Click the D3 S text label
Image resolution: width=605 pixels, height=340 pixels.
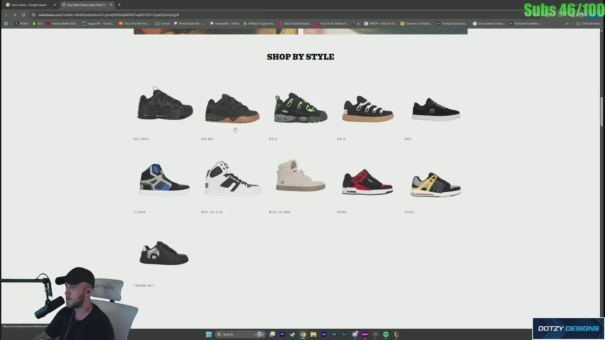click(x=341, y=139)
